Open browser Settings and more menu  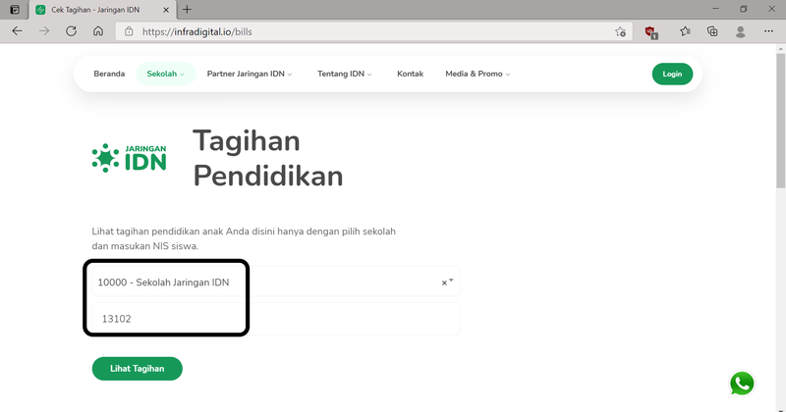tap(768, 31)
